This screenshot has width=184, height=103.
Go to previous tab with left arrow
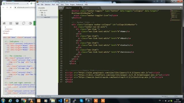[x=60, y=8]
